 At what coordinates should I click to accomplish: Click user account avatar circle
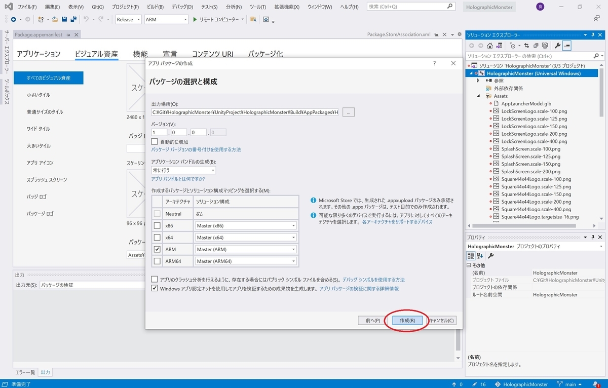click(x=540, y=7)
